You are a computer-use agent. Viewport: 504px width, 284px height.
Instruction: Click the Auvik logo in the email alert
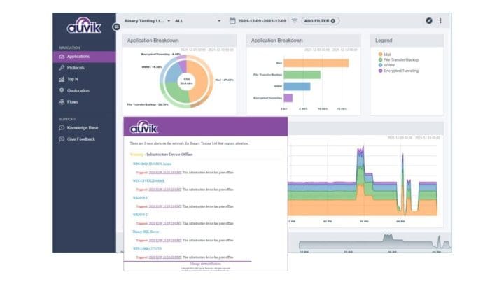click(x=143, y=127)
